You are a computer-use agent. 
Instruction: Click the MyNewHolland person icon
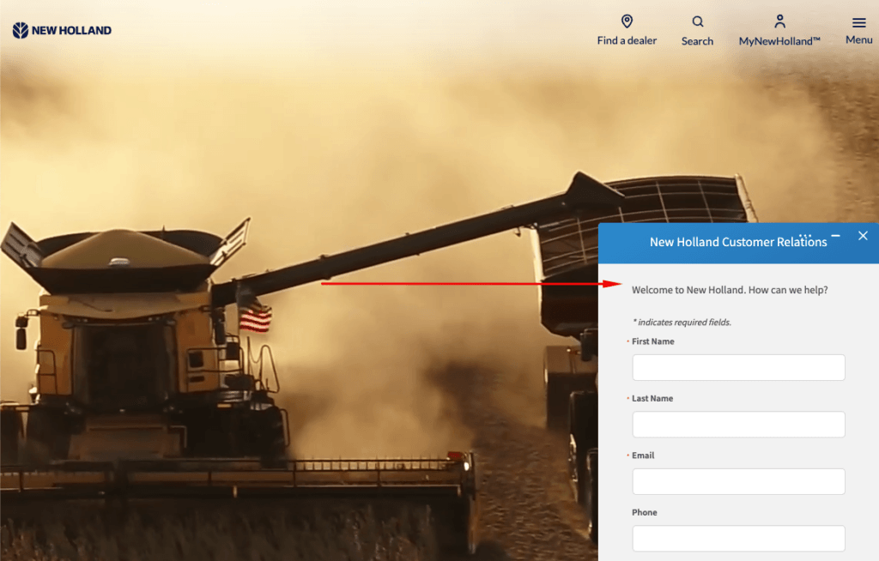(779, 21)
